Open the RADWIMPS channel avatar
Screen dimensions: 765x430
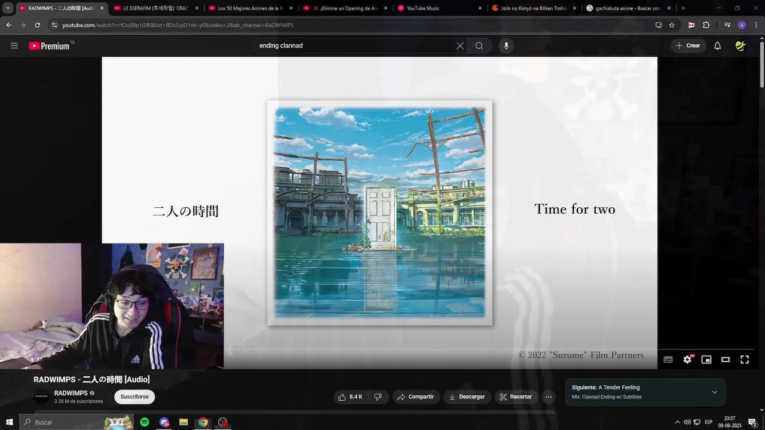tap(41, 397)
